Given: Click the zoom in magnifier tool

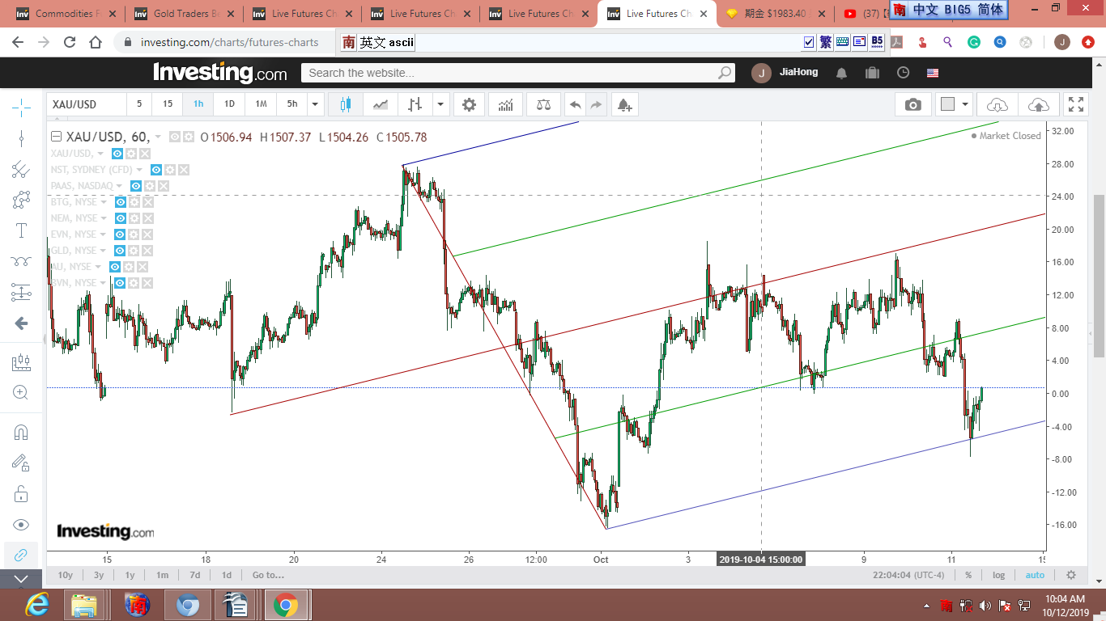Looking at the screenshot, I should coord(21,393).
